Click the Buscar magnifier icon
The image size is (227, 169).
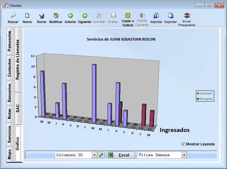coord(13,16)
